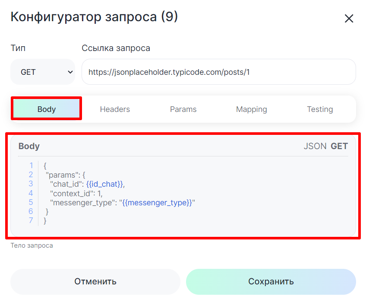Place cursor on the "context_id" line
The width and height of the screenshot is (366, 306).
(76, 193)
